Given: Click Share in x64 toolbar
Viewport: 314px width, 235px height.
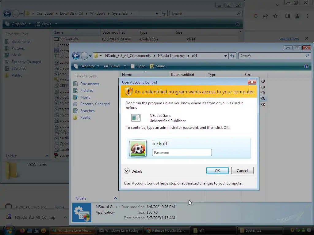Looking at the screenshot, I should pyautogui.click(x=158, y=66).
